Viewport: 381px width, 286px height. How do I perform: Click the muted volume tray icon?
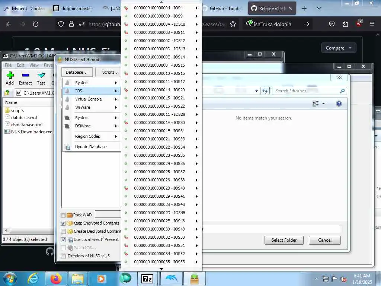coord(343,279)
